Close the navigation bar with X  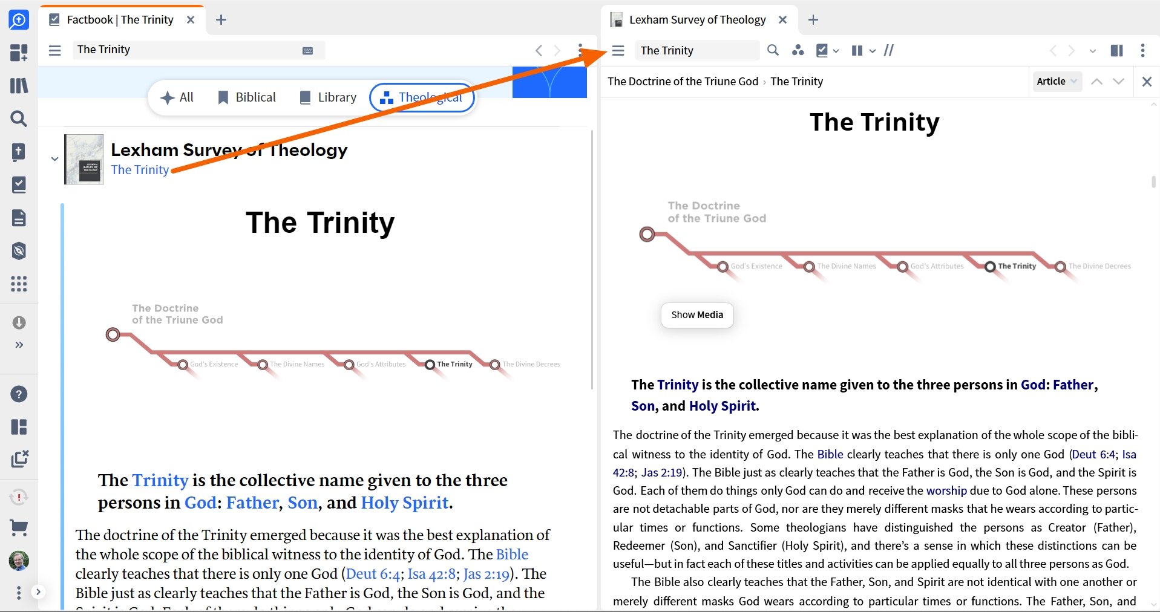[x=1147, y=82]
